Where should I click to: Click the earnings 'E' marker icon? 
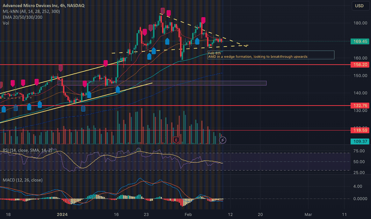[x=176, y=140]
